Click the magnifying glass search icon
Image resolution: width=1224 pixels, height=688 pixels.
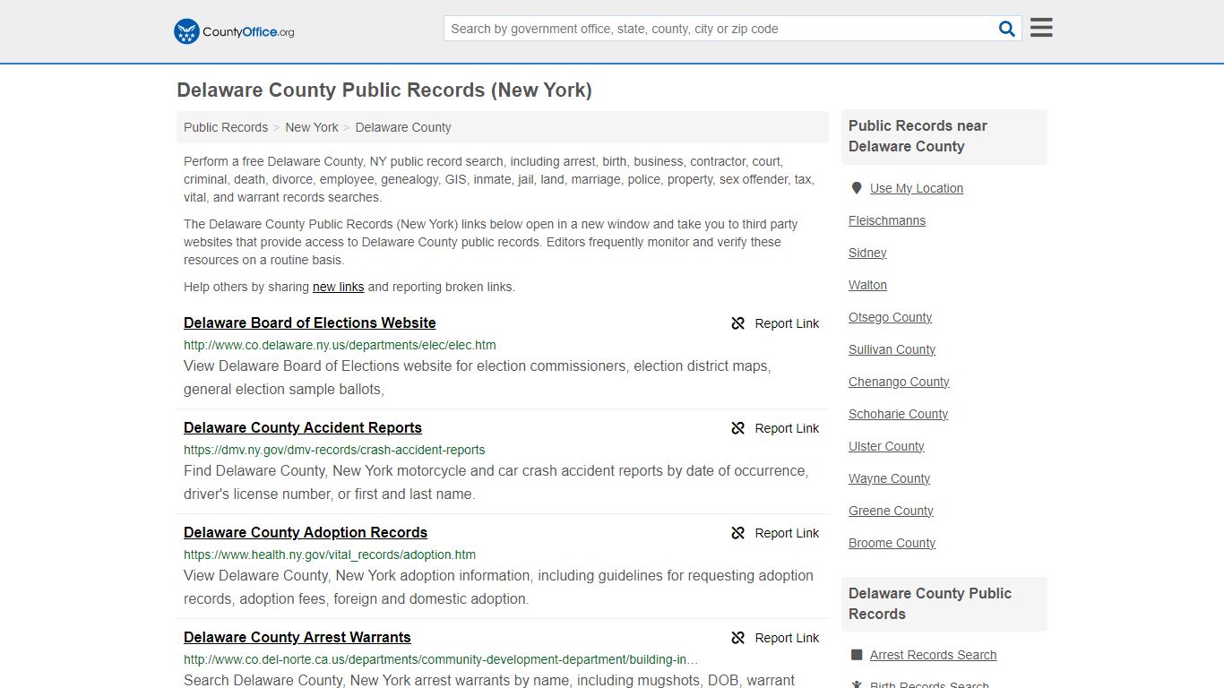(x=1007, y=29)
